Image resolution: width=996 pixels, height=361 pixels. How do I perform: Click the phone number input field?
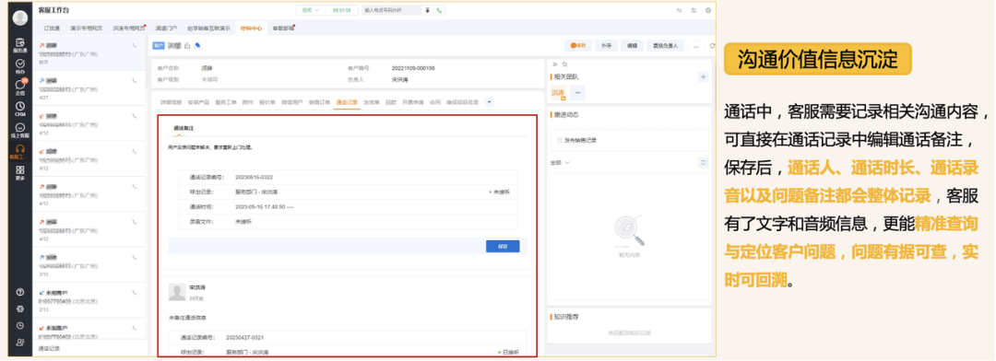point(392,10)
